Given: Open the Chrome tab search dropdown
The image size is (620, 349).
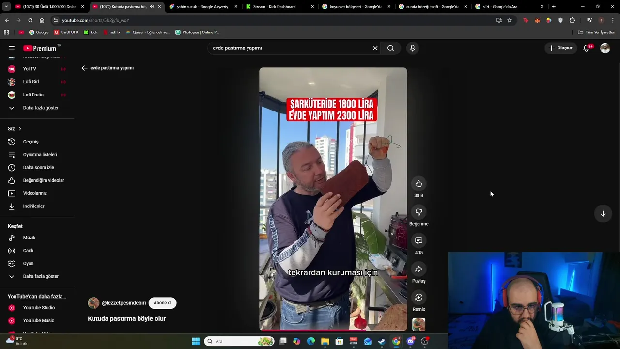Looking at the screenshot, I should 6,7.
